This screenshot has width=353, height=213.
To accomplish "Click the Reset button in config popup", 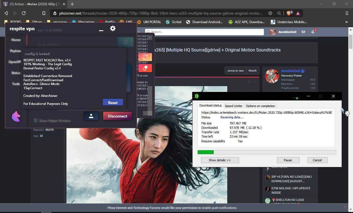I will 113,102.
